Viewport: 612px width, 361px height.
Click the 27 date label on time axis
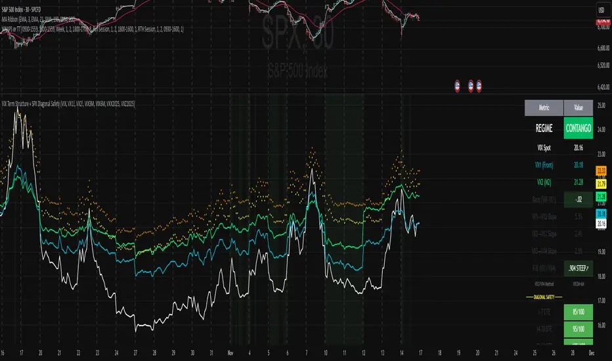point(135,353)
